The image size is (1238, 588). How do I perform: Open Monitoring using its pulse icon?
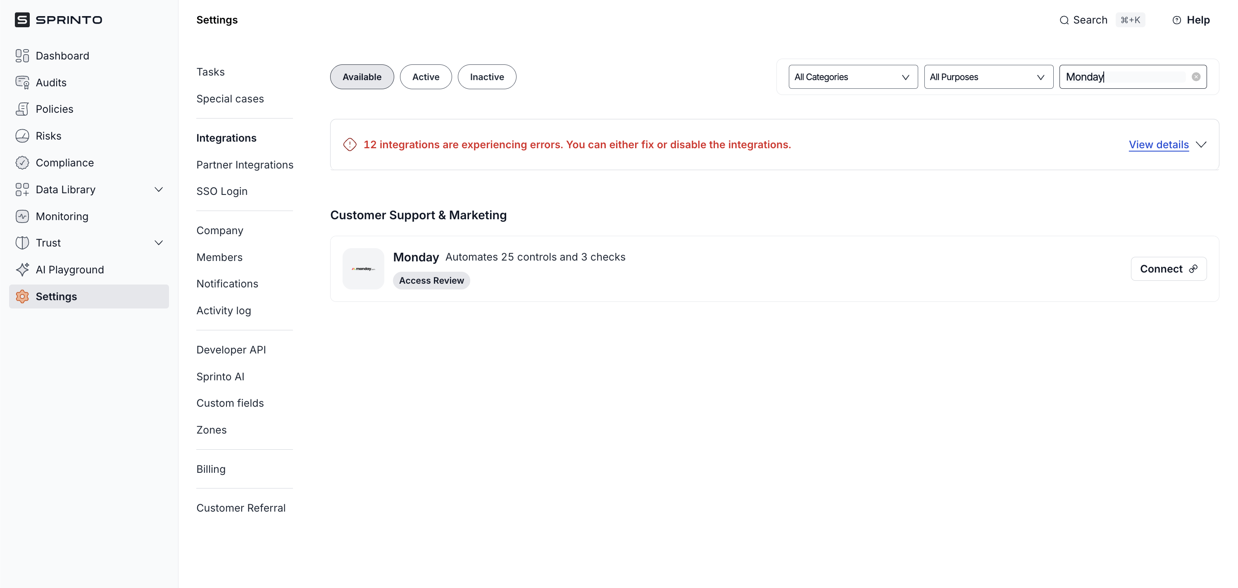(22, 216)
